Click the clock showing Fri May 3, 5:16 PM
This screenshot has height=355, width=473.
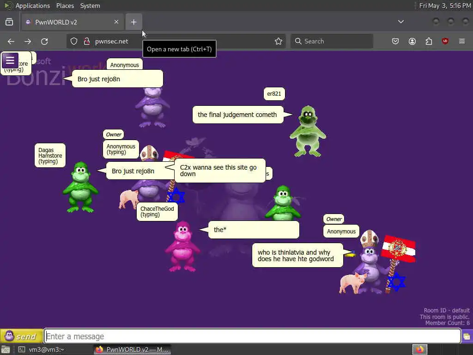pos(445,6)
